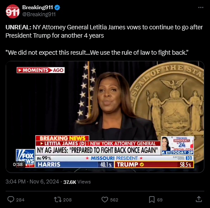
Task: Click the 284 replies count
Action: coord(20,200)
